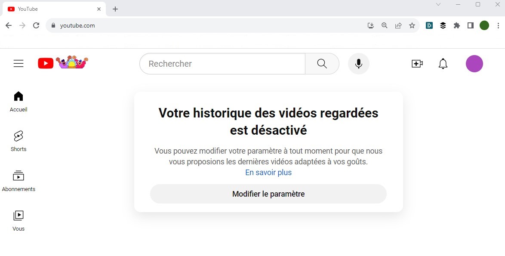Viewport: 505px width, 256px height.
Task: Open Chrome three-dot menu
Action: click(x=498, y=25)
